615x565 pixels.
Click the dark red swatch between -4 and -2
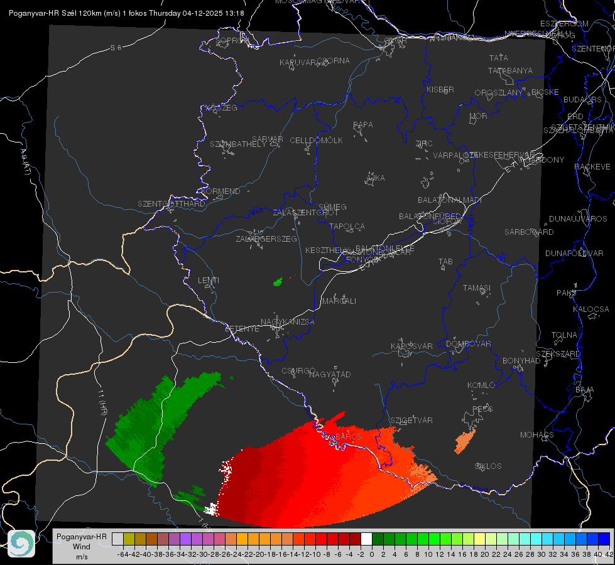(355, 539)
